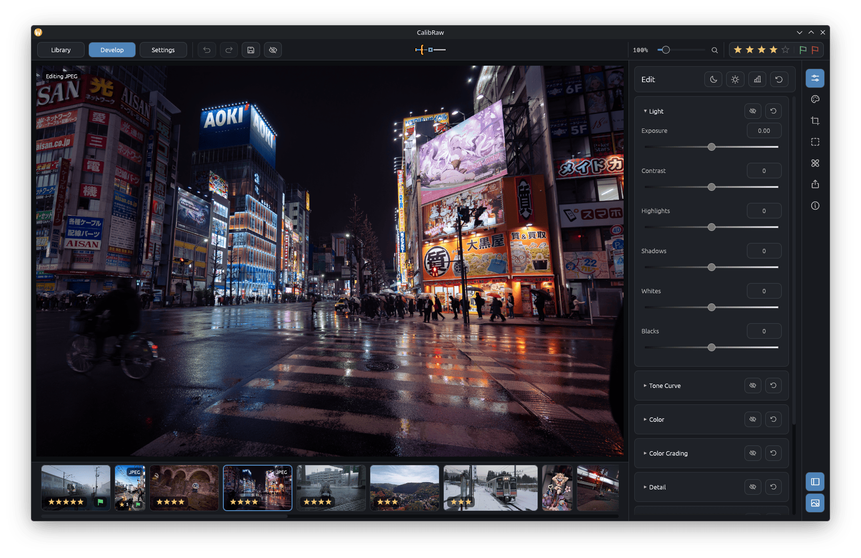Select the snowy train thumbnail

[x=491, y=488]
